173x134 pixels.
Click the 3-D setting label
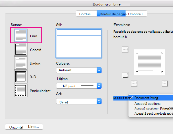point(33,77)
